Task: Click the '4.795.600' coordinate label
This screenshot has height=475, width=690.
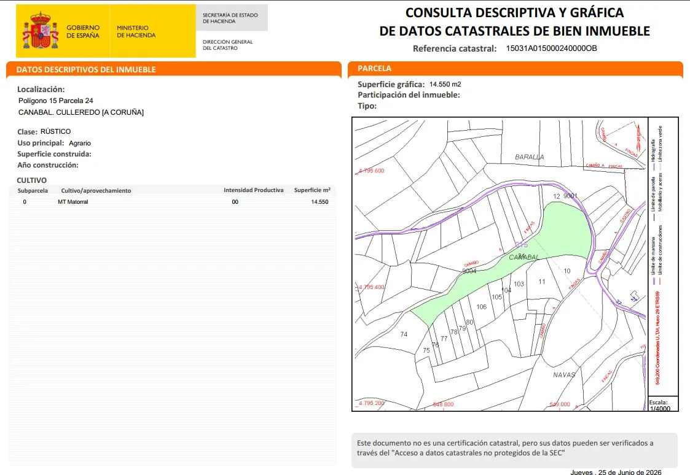Action: tap(371, 171)
